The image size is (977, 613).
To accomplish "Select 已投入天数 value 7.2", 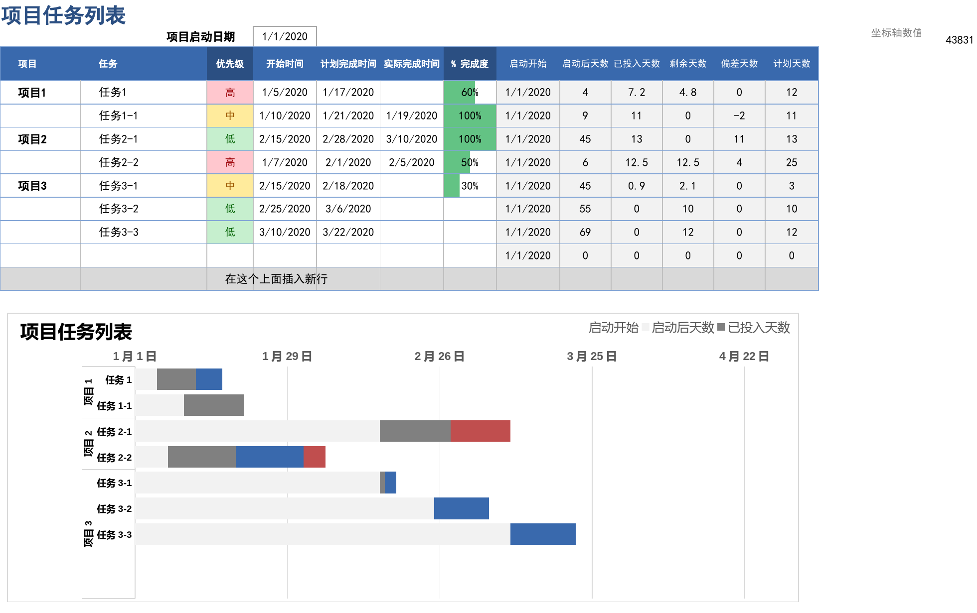I will [637, 93].
